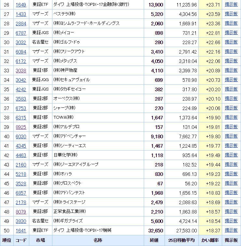Open stock code 8925 link
Screen dimensions: 241x246
click(x=21, y=127)
